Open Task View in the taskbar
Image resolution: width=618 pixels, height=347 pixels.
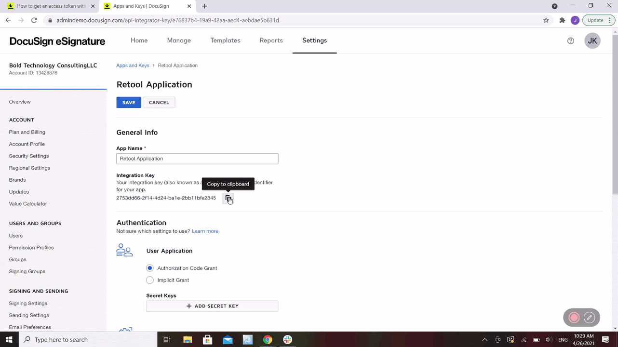coord(167,340)
